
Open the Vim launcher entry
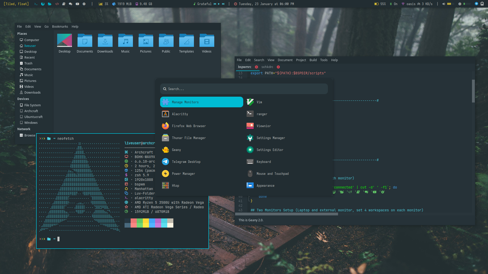pos(259,102)
